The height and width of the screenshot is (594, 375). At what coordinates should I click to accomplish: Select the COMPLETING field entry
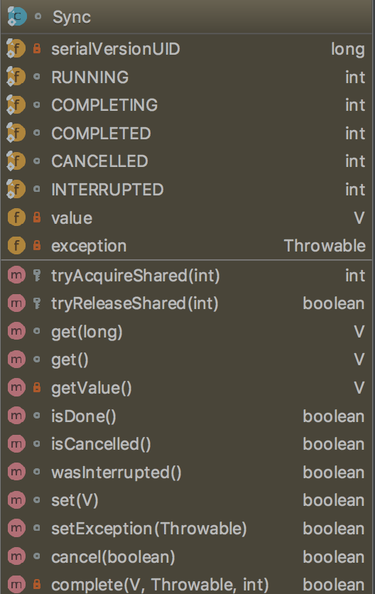(187, 105)
